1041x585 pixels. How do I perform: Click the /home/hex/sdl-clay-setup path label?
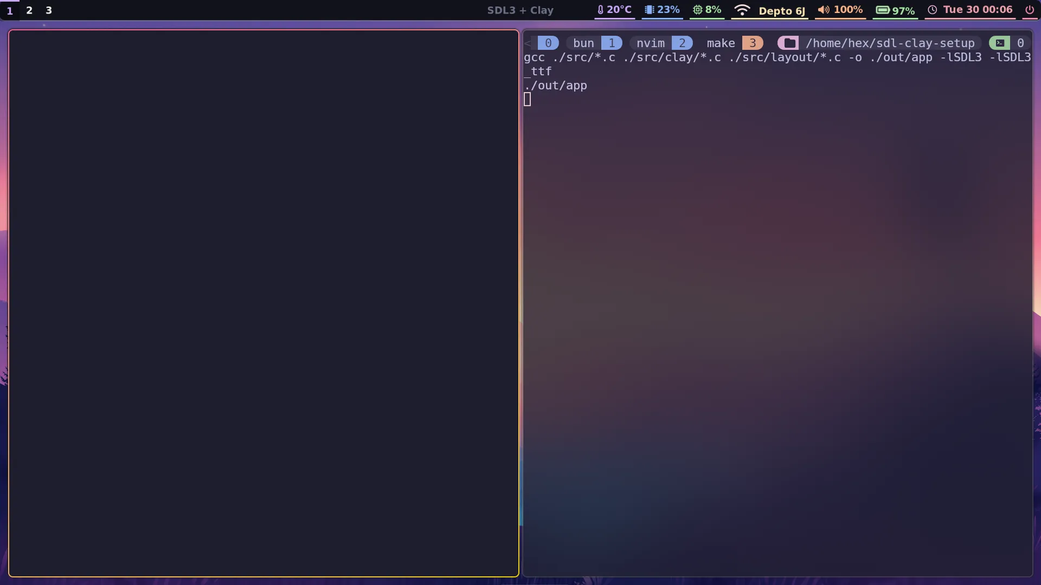[890, 43]
